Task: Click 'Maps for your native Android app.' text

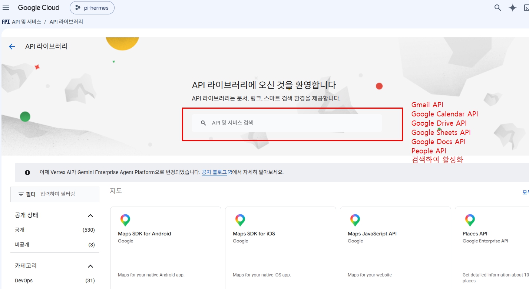Action: click(x=151, y=275)
